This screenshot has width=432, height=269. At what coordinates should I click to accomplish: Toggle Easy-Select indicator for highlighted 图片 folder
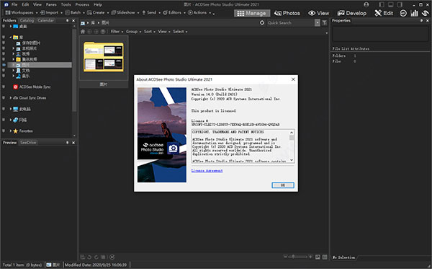(4, 65)
